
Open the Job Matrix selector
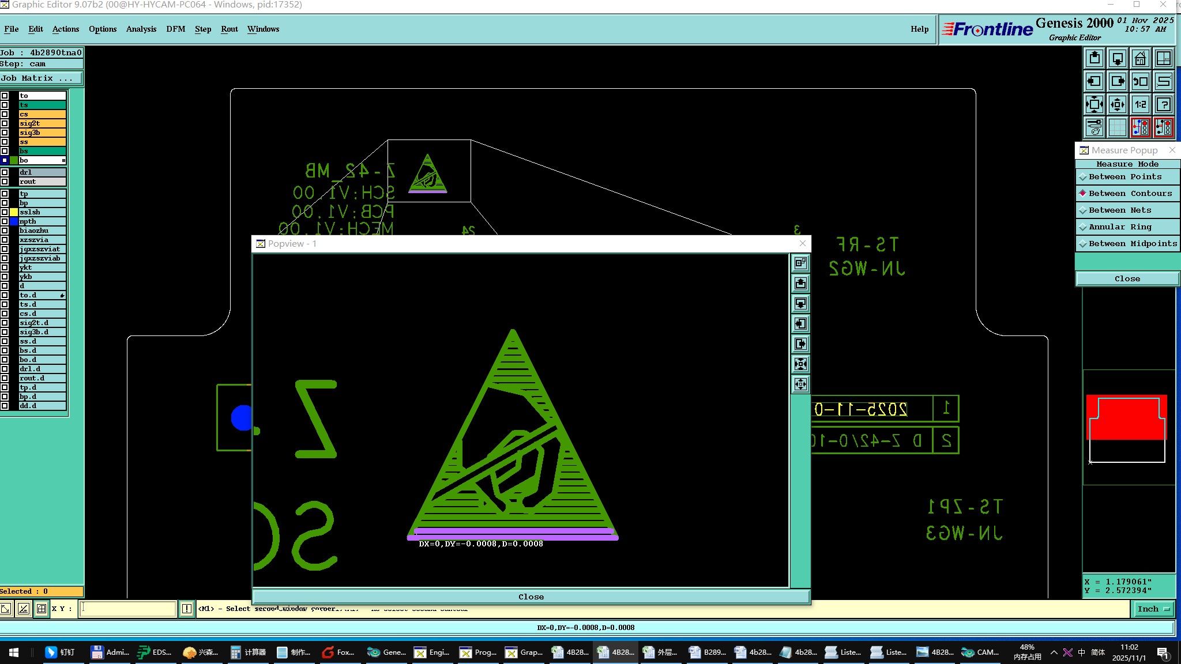(x=41, y=78)
